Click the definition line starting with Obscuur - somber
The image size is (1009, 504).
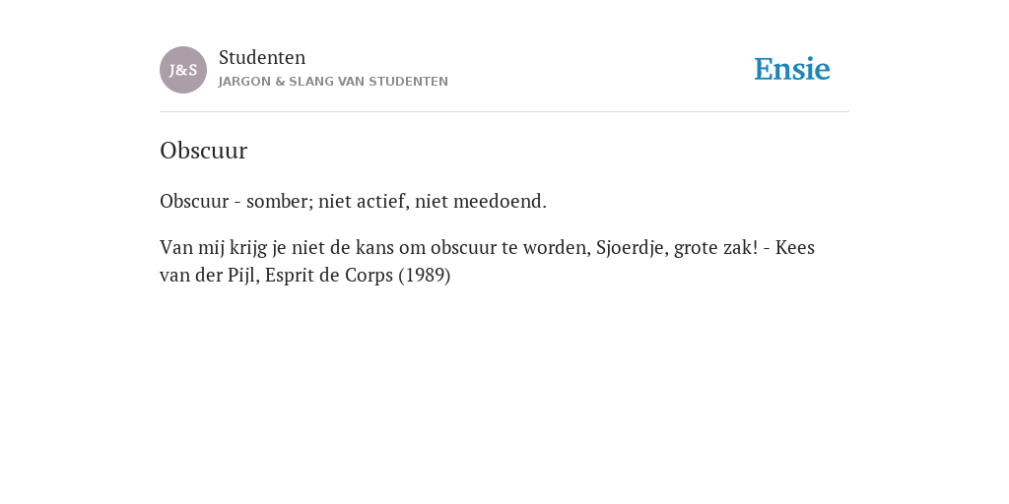click(x=354, y=201)
